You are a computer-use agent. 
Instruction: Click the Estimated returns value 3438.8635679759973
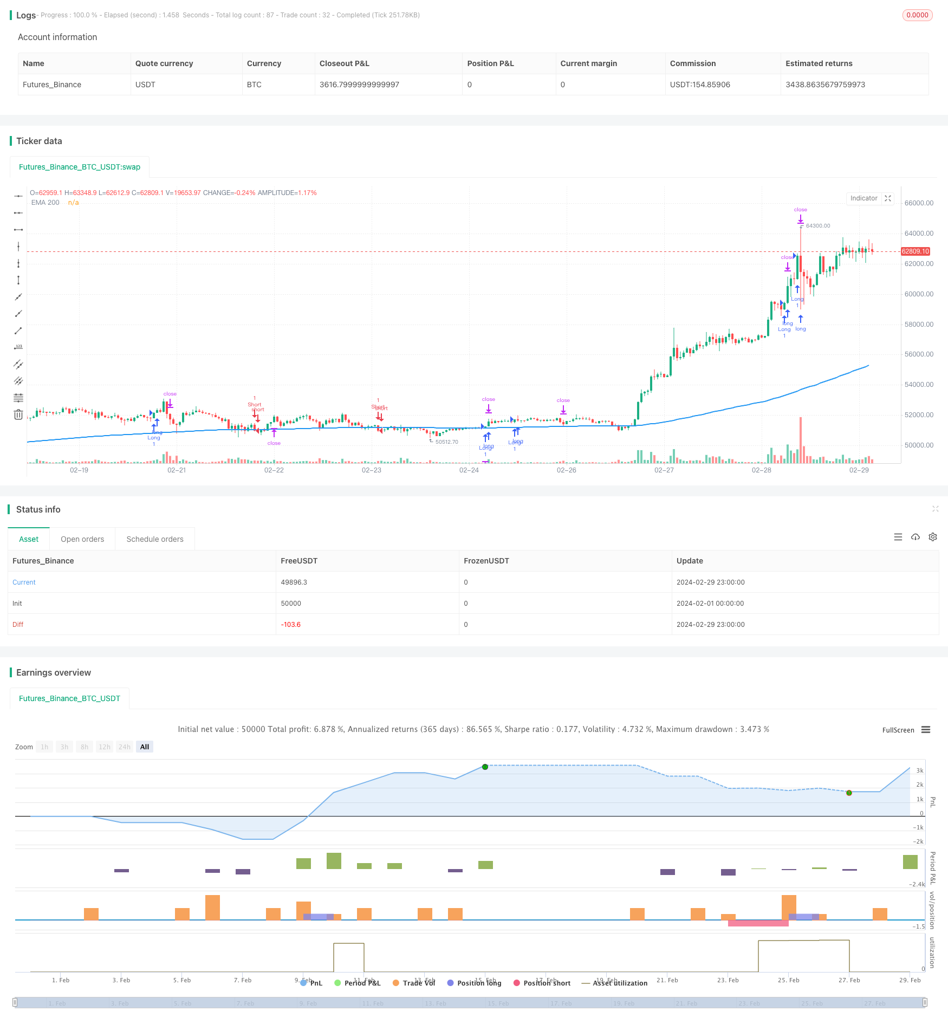click(x=825, y=85)
